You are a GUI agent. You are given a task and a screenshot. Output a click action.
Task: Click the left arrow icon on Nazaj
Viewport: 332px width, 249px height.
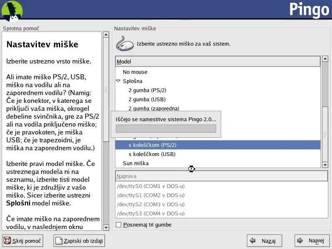click(252, 241)
